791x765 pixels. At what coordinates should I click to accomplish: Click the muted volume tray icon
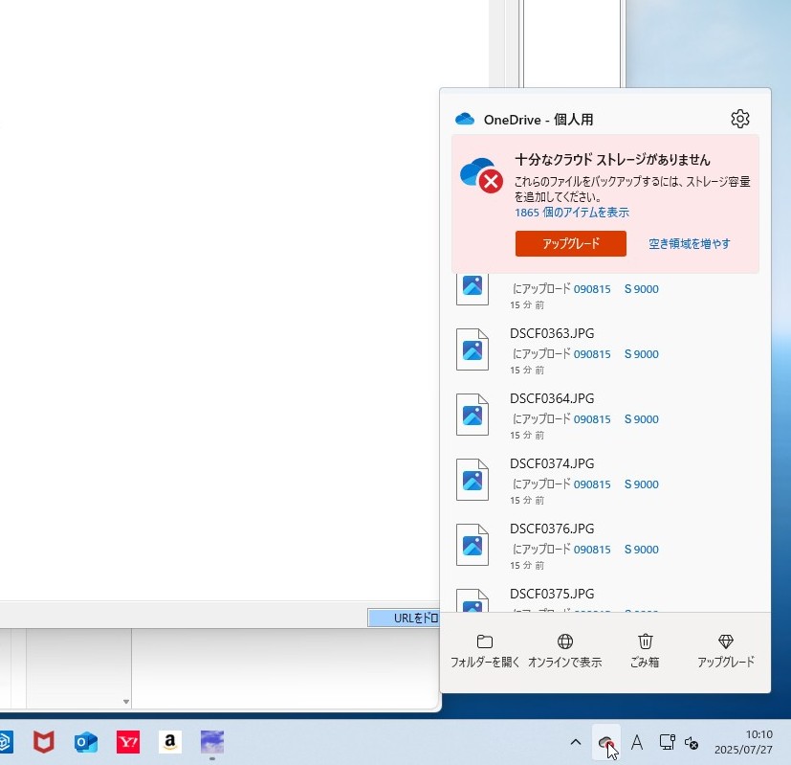point(692,743)
